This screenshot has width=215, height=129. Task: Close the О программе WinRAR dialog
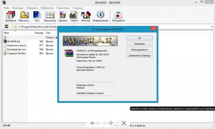coord(154,28)
